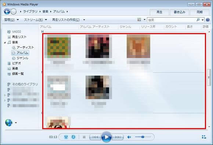Image resolution: width=213 pixels, height=145 pixels.
Task: Open the ストリーム(R) menu
Action: tap(36, 20)
